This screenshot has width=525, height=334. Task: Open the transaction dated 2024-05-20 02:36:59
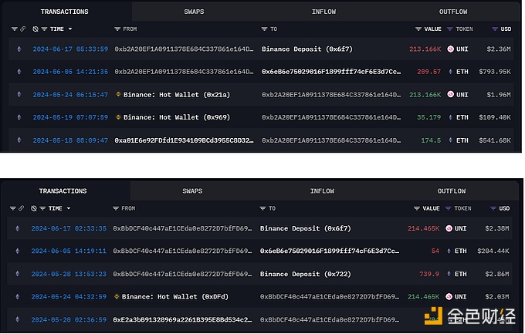pyautogui.click(x=69, y=320)
